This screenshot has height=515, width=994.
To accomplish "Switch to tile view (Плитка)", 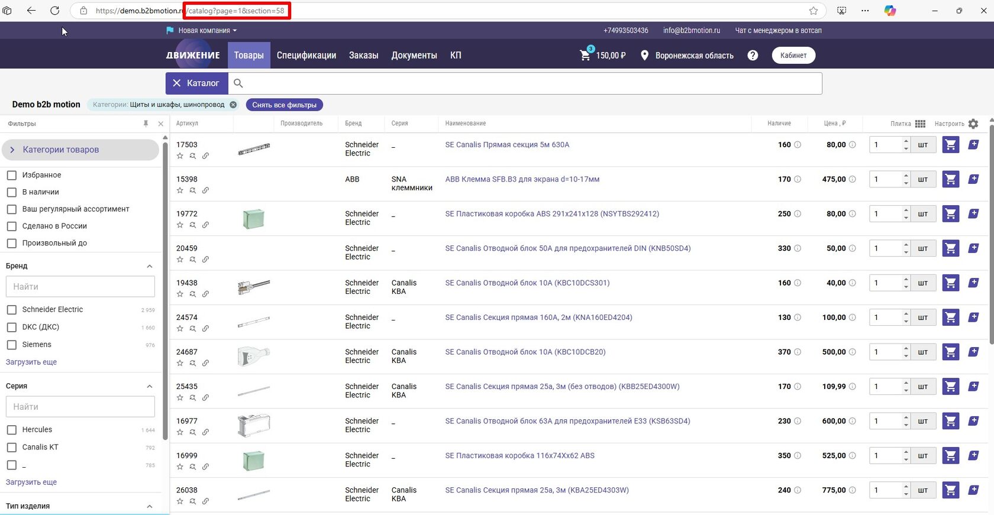I will 920,124.
